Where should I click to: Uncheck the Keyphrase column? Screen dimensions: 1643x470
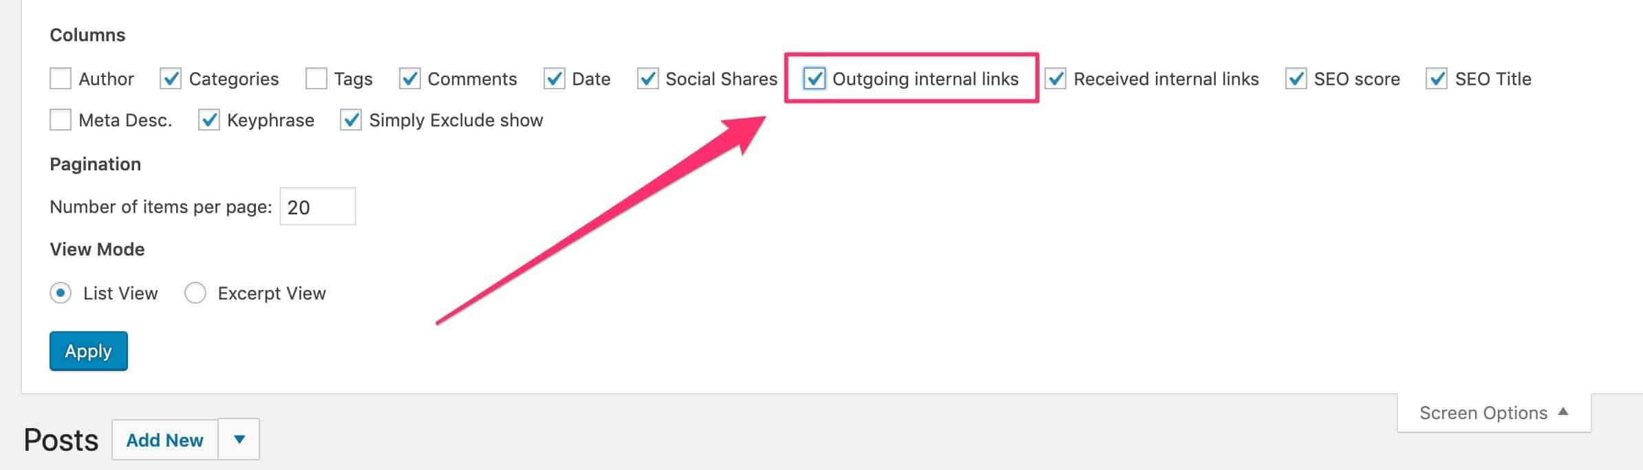pyautogui.click(x=212, y=120)
